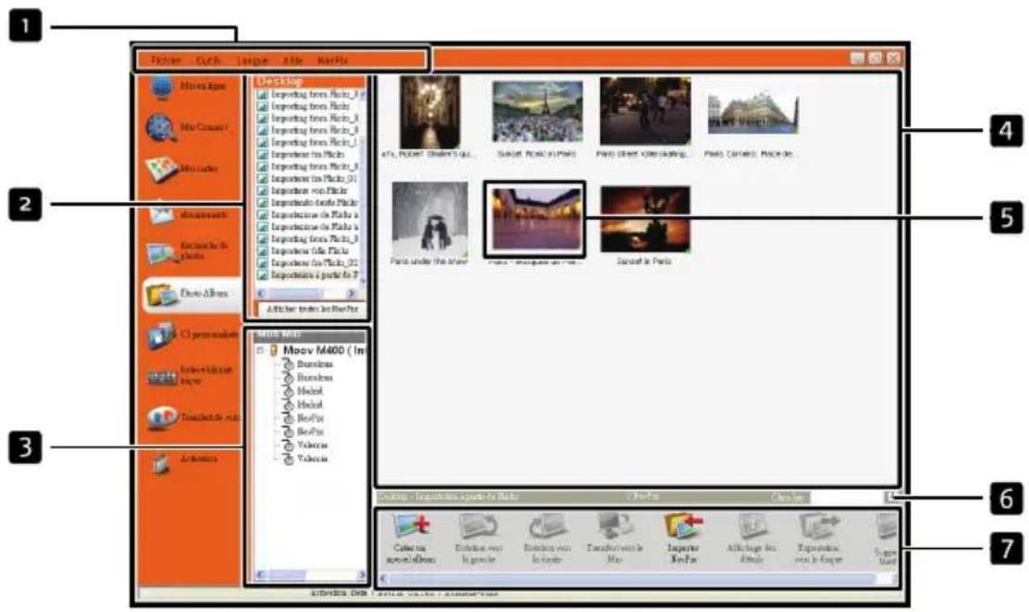
Task: Open the Mio en ligne globe section
Action: tap(187, 87)
